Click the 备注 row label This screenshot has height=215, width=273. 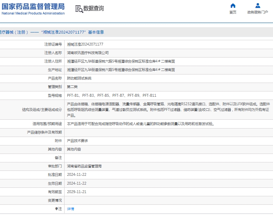click(x=58, y=158)
